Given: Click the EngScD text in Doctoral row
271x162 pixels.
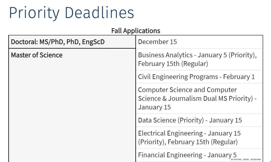Looking at the screenshot, I should (93, 42).
